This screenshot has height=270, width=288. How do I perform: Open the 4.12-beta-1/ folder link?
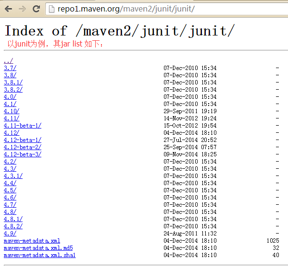(23, 140)
